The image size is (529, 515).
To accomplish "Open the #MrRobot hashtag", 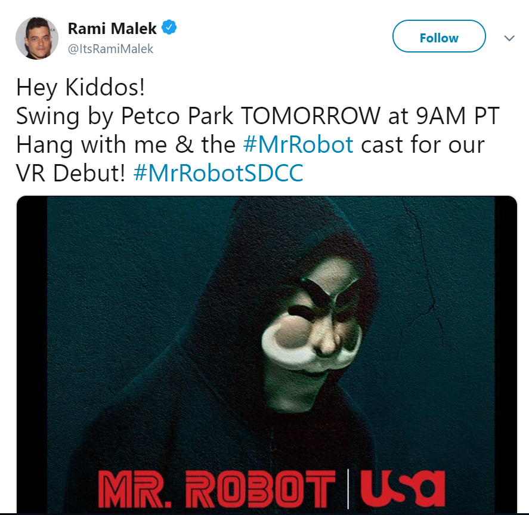I will point(298,145).
